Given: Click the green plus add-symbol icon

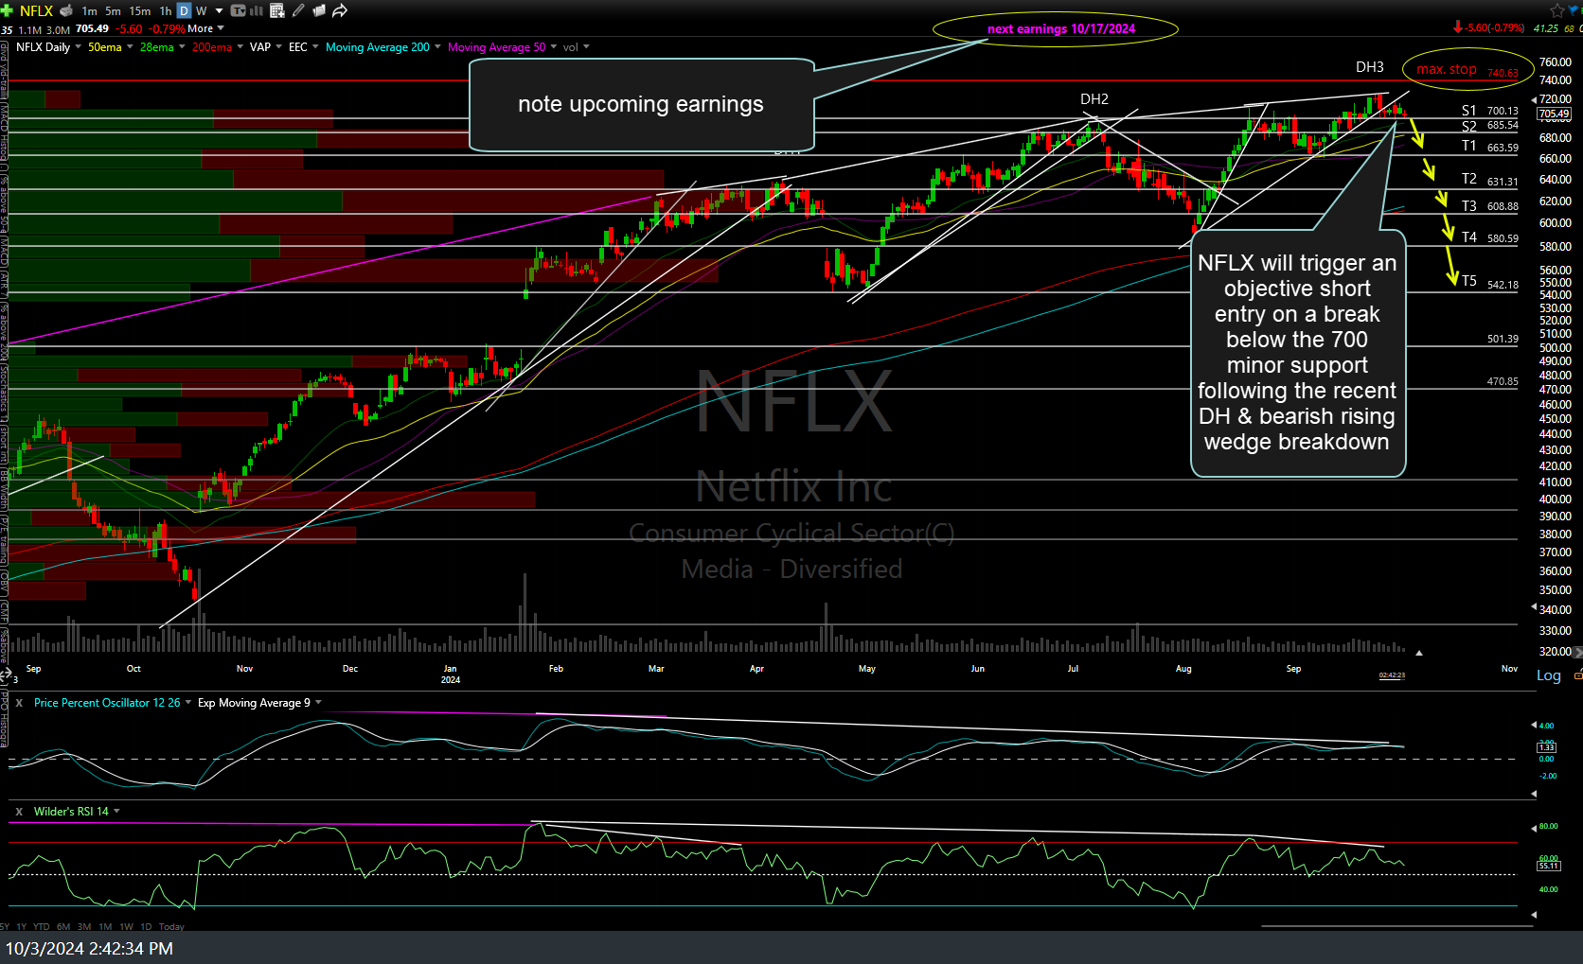Looking at the screenshot, I should (x=7, y=10).
